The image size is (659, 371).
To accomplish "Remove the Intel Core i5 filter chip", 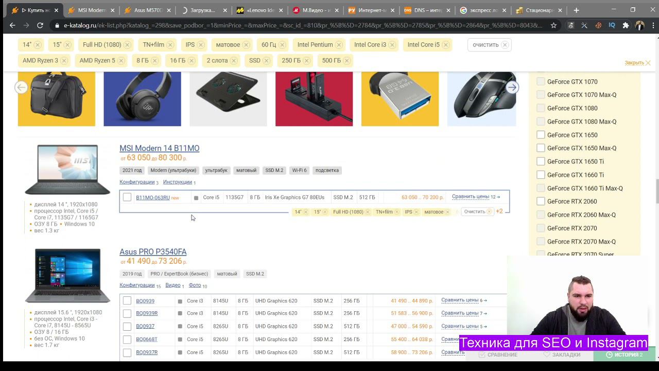I will point(446,45).
